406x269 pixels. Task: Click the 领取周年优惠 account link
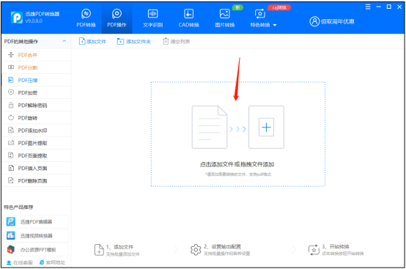(x=332, y=21)
